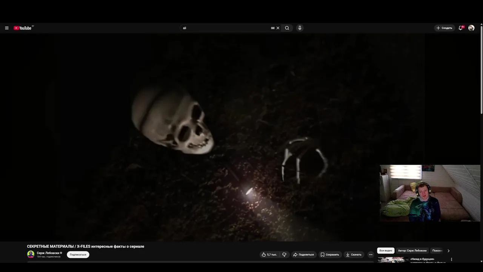This screenshot has width=483, height=272.
Task: Open the notifications bell
Action: pos(461,28)
